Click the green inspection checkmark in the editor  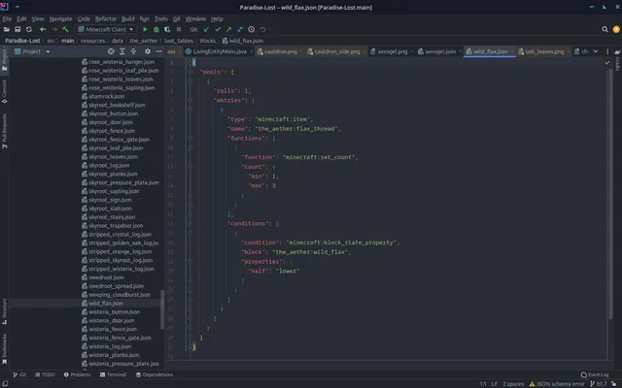point(607,62)
